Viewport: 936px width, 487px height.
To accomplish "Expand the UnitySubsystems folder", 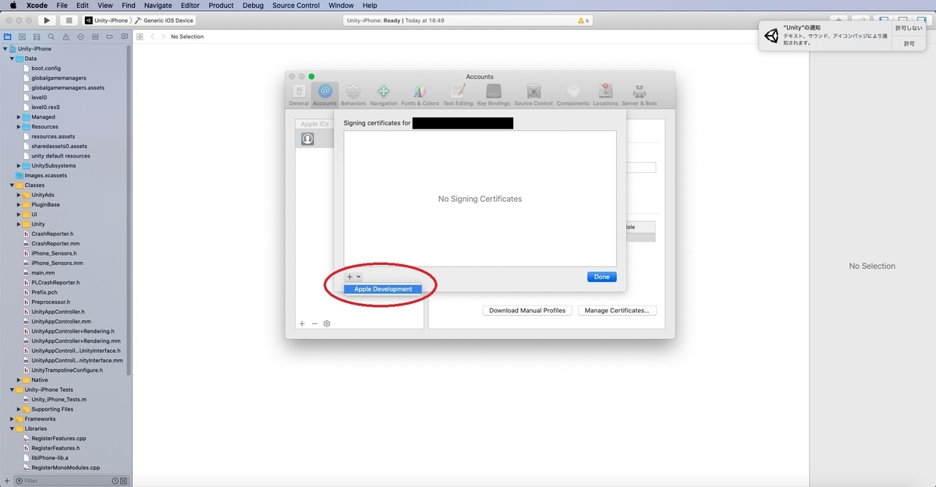I will pyautogui.click(x=19, y=166).
